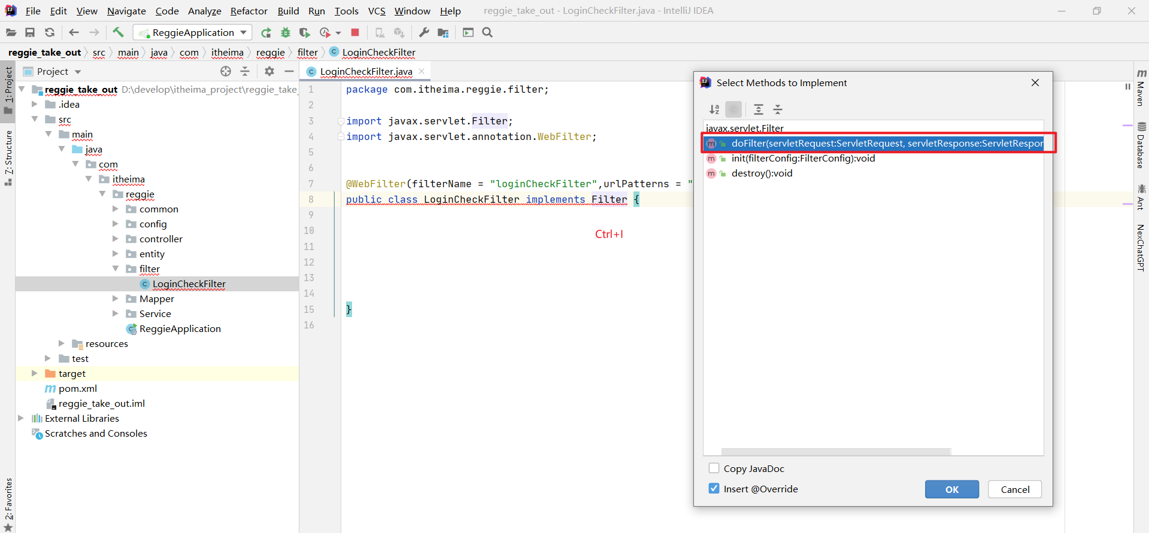
Task: Open the NexChatGPT side panel
Action: (1141, 248)
